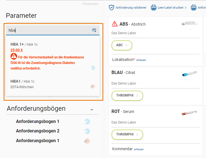Click the BLAU - Citrat heading
206x158 pixels.
(123, 73)
